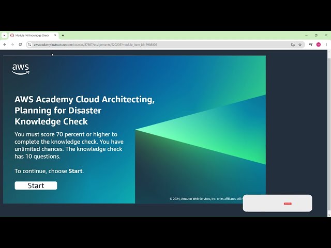Select the Module 16 Knowledge Check tab

tap(34, 36)
